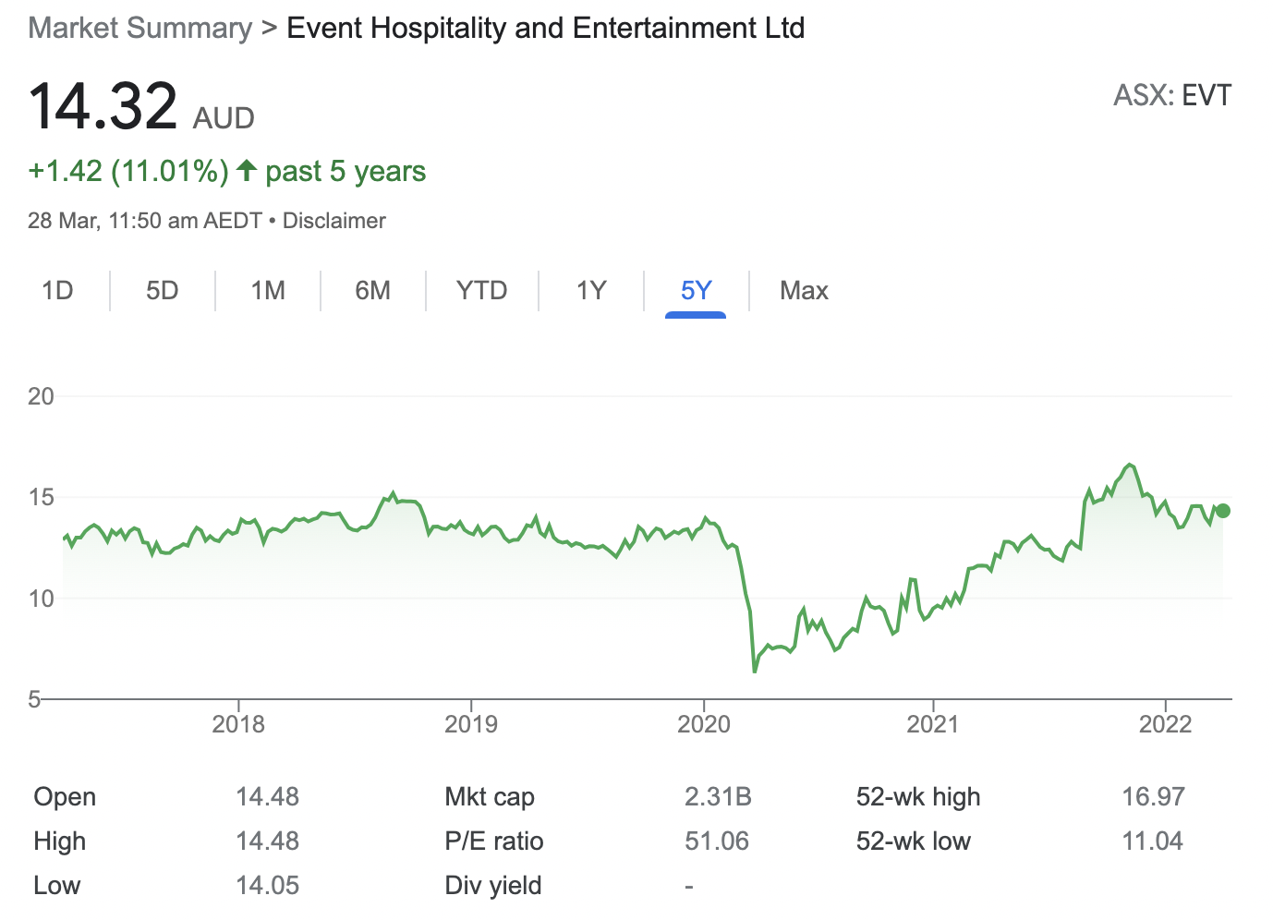
Task: Open the Disclaimer link
Action: (x=333, y=221)
